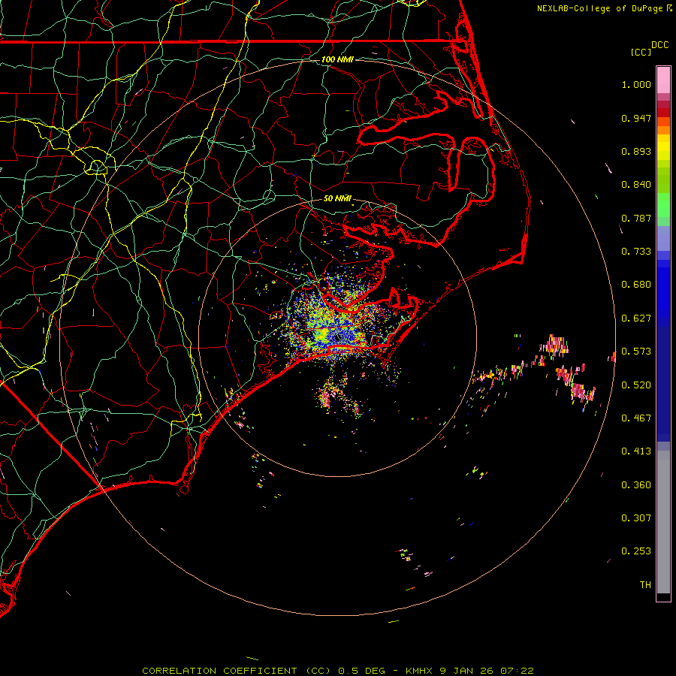Pick the red swatch near 0.947

click(x=663, y=113)
